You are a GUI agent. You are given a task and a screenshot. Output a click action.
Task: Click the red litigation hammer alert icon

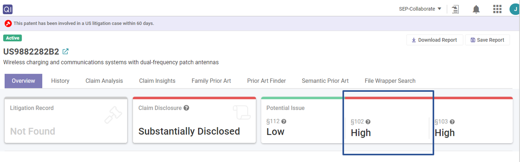(8, 24)
